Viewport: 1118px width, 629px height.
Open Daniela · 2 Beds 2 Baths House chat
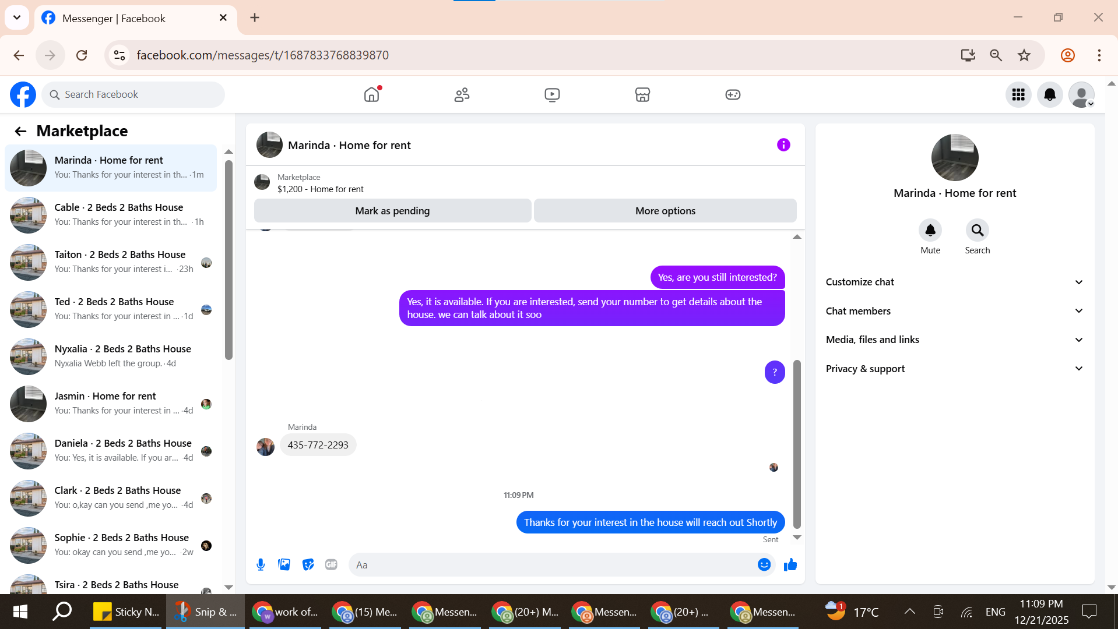[x=111, y=451]
